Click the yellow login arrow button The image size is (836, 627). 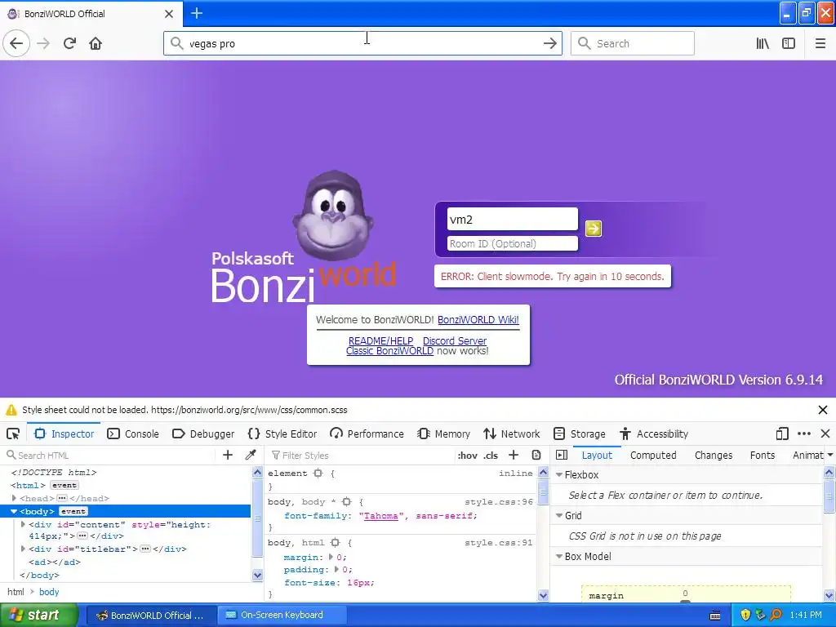[593, 229]
